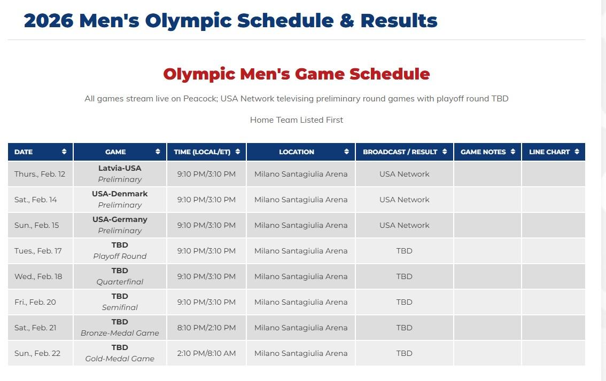
Task: Click the Thurs., Feb. 12 date cell
Action: pyautogui.click(x=40, y=174)
